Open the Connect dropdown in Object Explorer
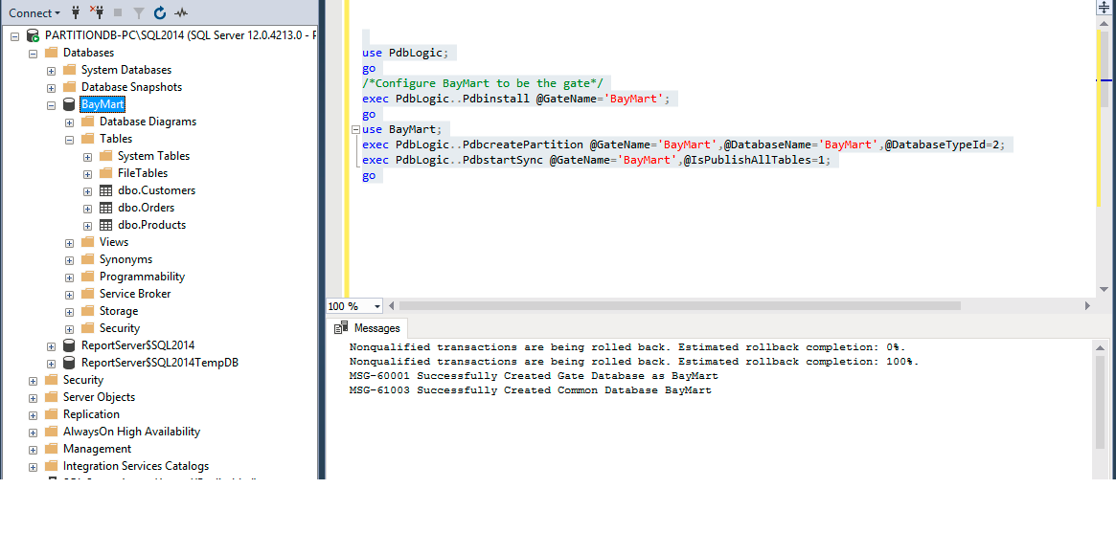This screenshot has width=1116, height=533. pyautogui.click(x=34, y=12)
